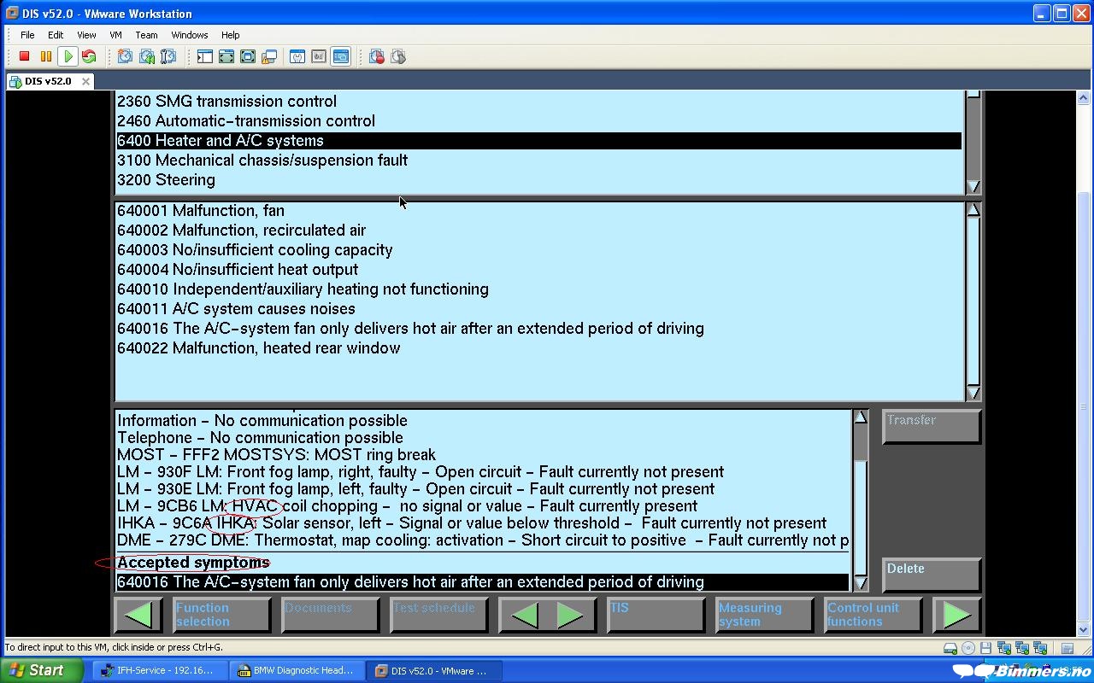This screenshot has width=1094, height=683.
Task: Select 2460 Automatic-transmission control entry
Action: 246,121
